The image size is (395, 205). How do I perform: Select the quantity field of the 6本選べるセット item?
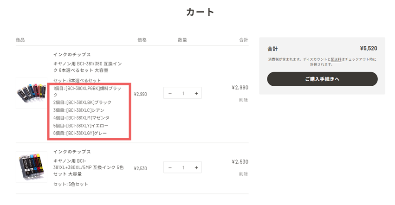click(183, 93)
